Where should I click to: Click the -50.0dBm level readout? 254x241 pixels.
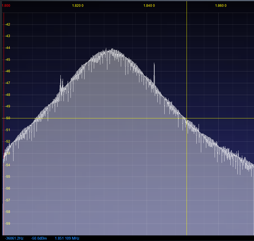click(39, 238)
